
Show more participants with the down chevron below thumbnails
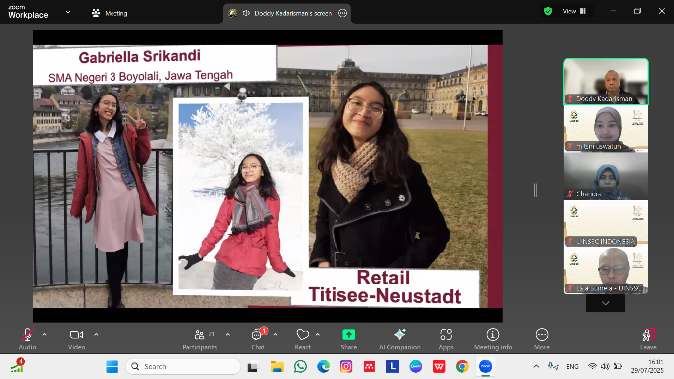[x=605, y=303]
